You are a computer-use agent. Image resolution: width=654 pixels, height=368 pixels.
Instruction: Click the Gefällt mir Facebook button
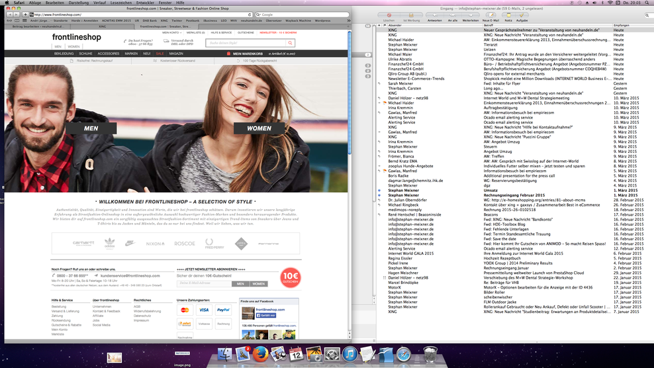coord(265,316)
